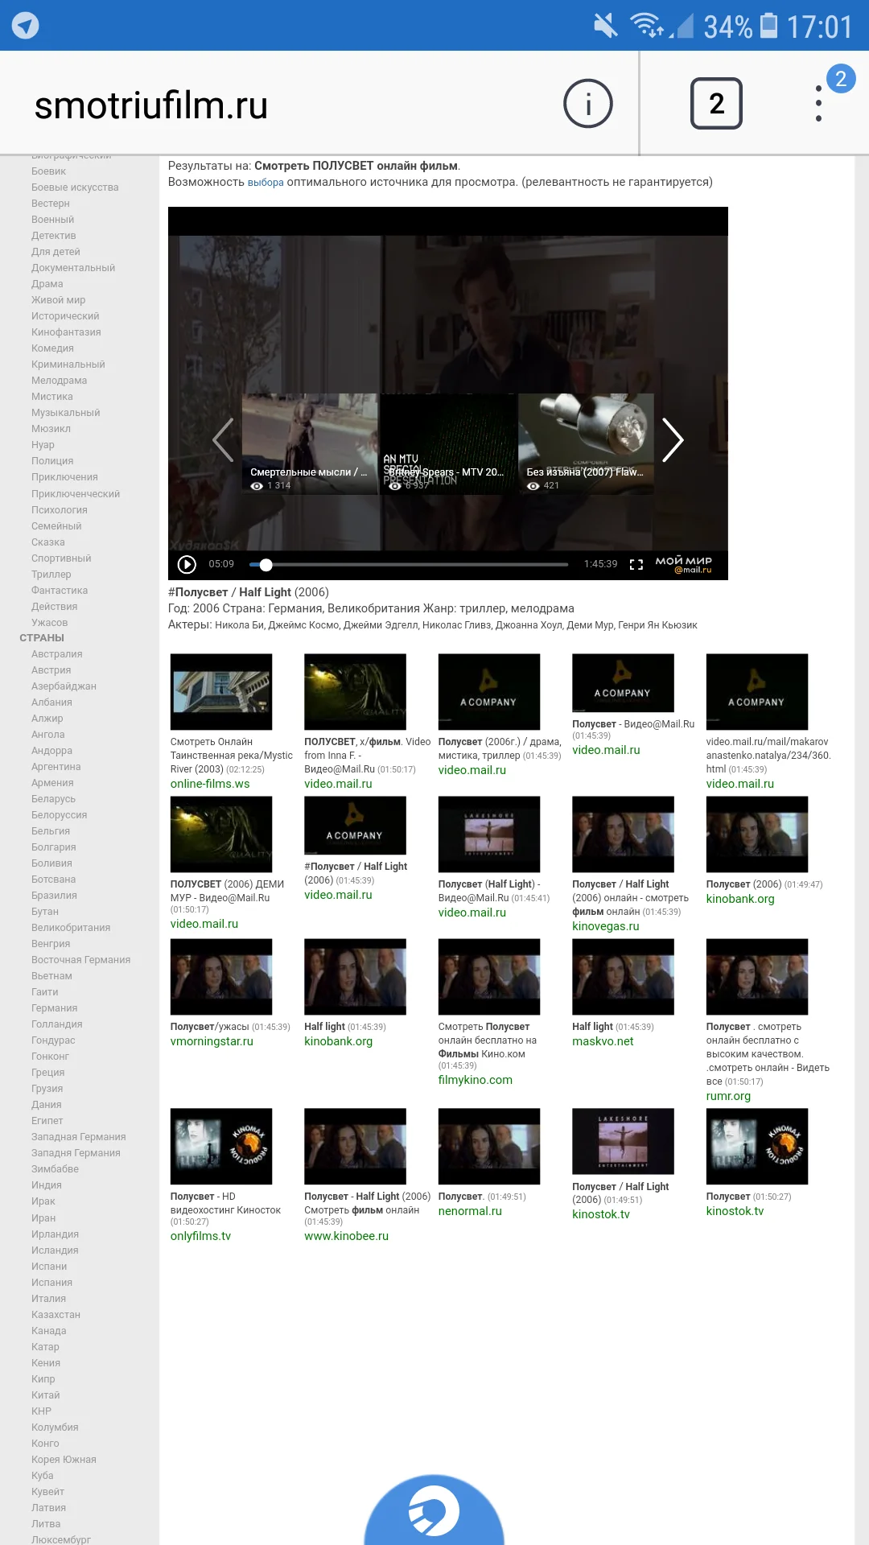Open recommended video Смертельные мысли

pos(310,443)
